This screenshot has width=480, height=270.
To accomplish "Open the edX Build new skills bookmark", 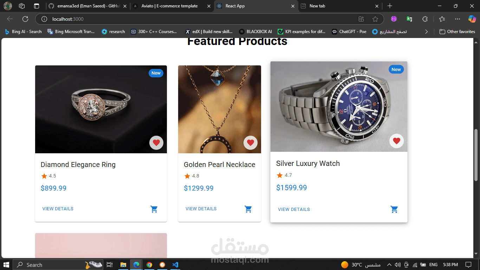I will click(209, 32).
